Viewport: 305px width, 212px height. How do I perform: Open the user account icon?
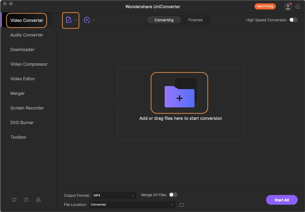point(288,6)
